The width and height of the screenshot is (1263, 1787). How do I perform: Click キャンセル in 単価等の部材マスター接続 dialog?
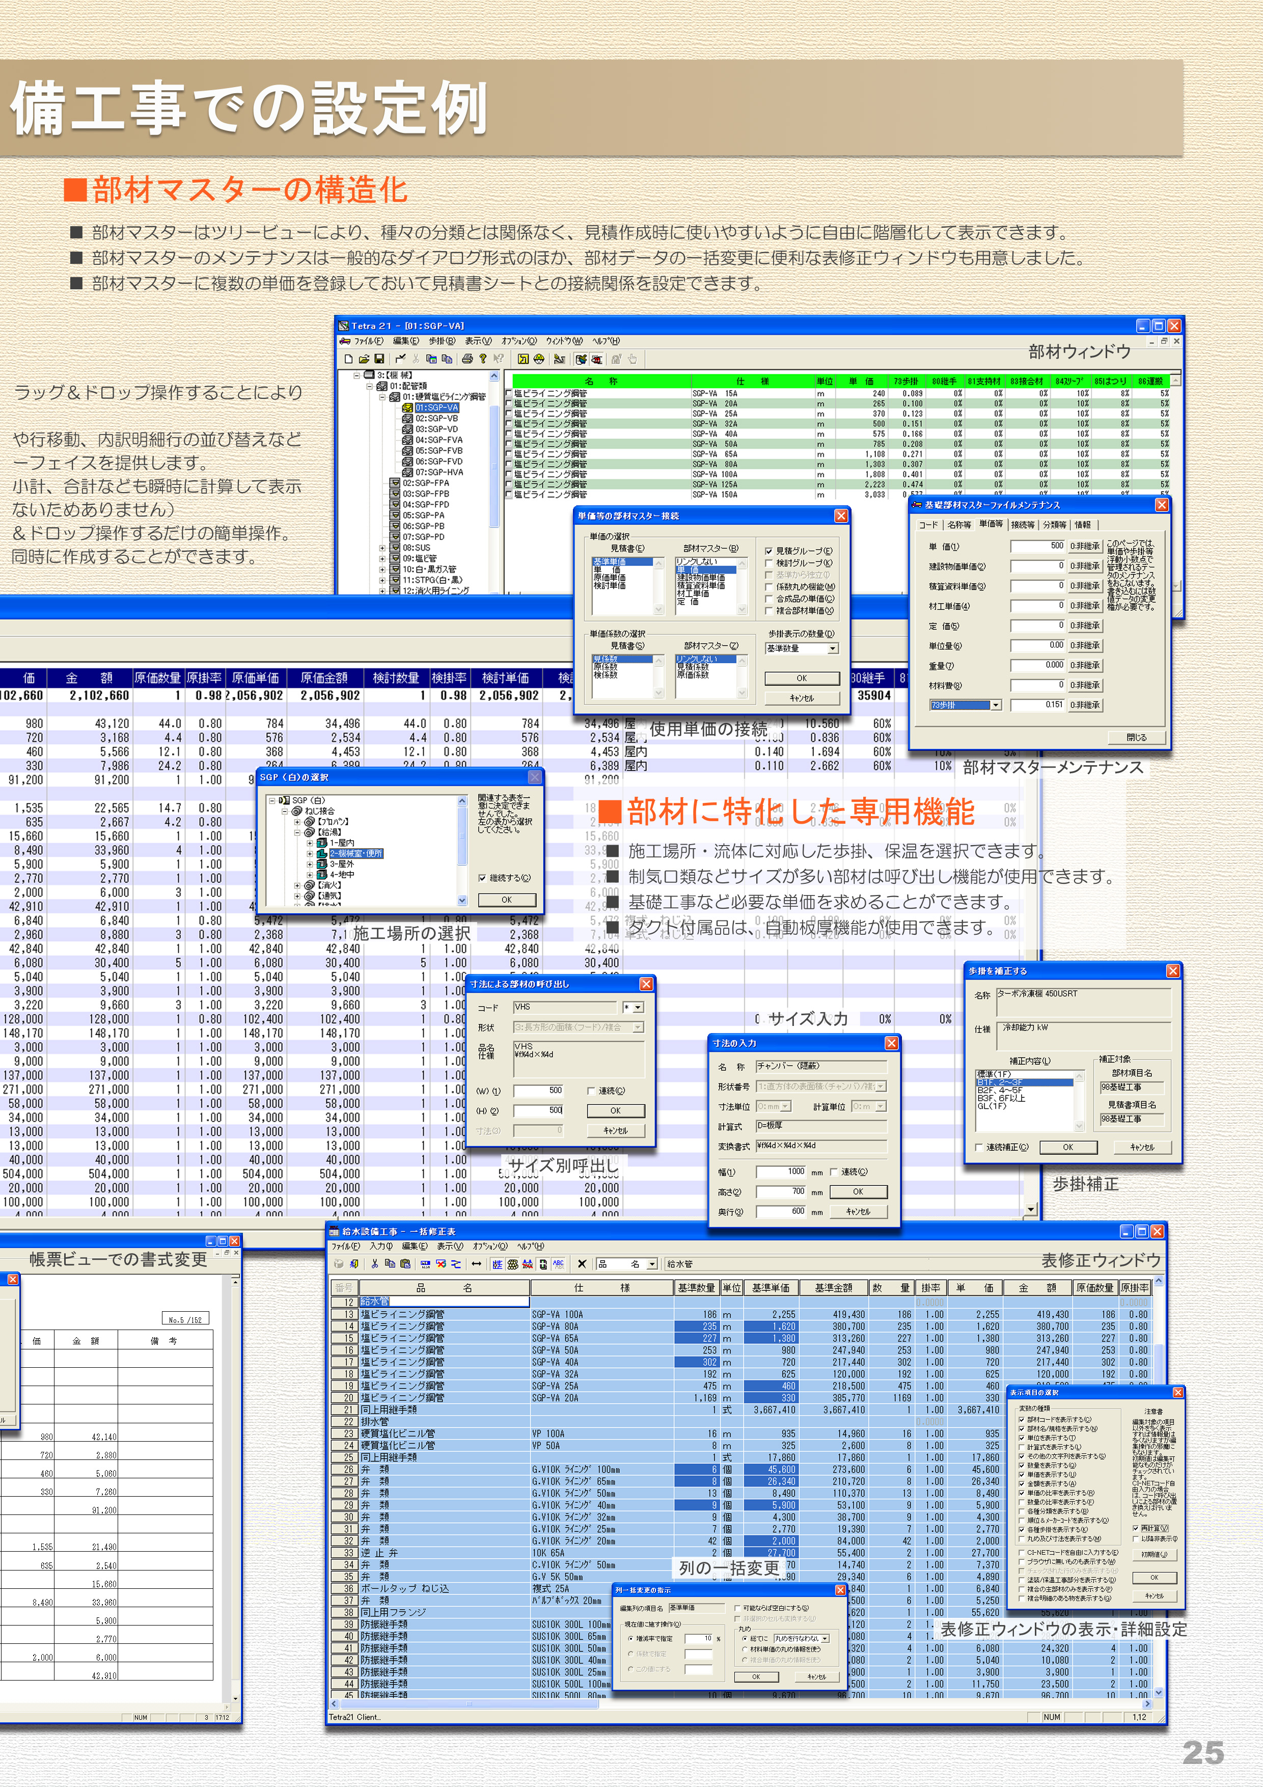tap(802, 698)
